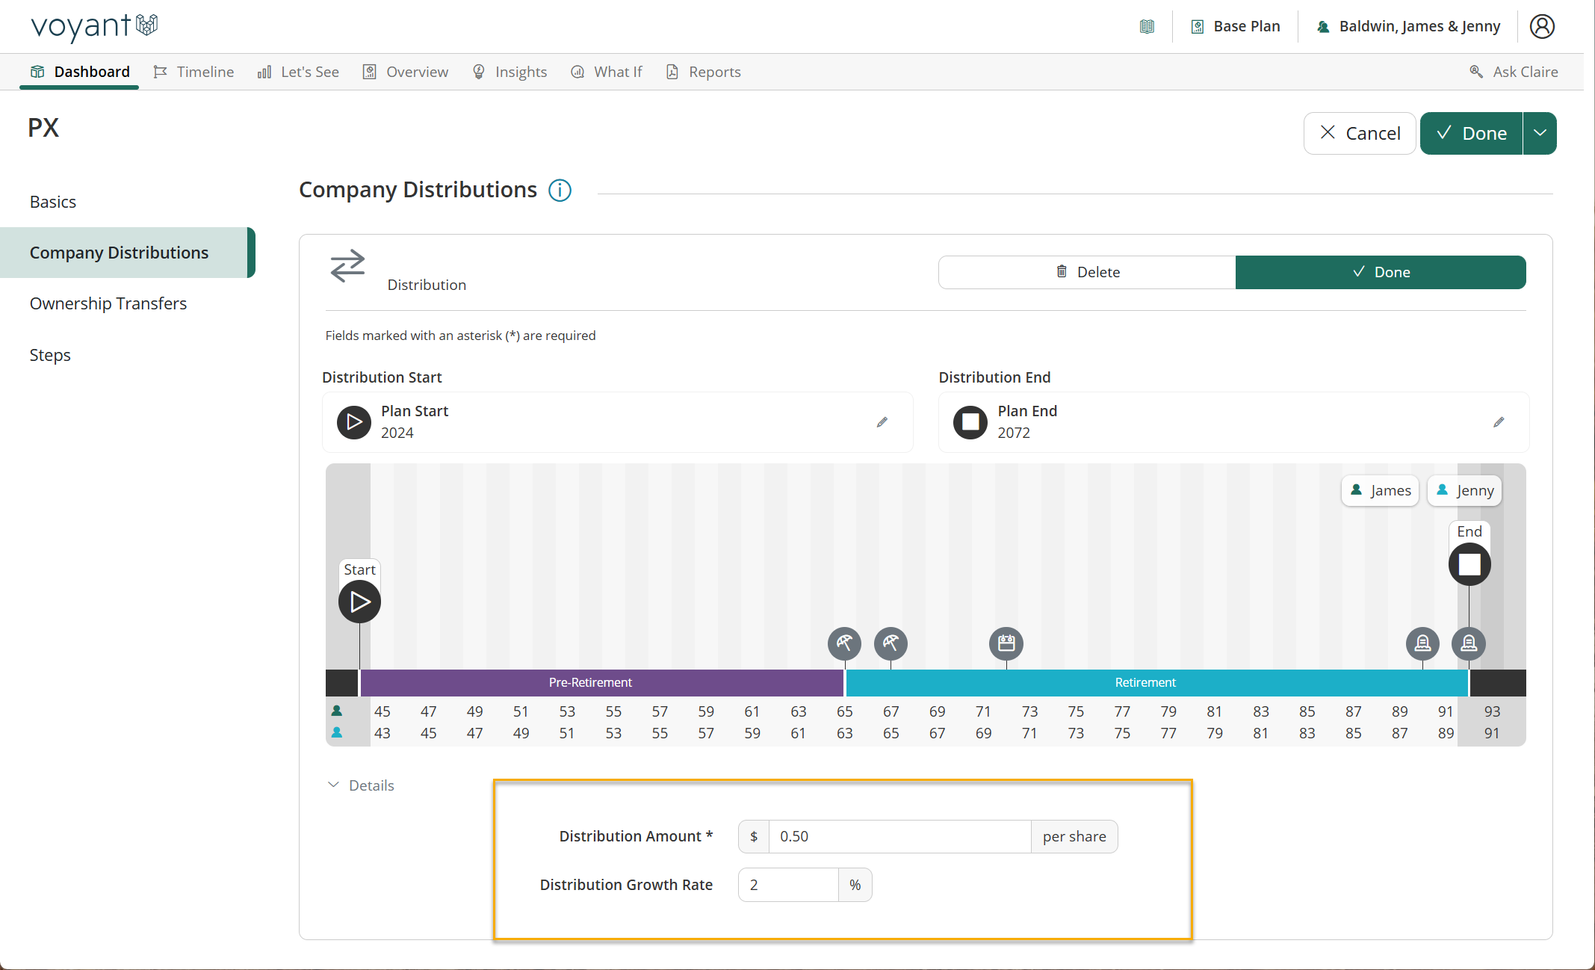1595x970 pixels.
Task: Click the user profile avatar icon
Action: pyautogui.click(x=1542, y=26)
